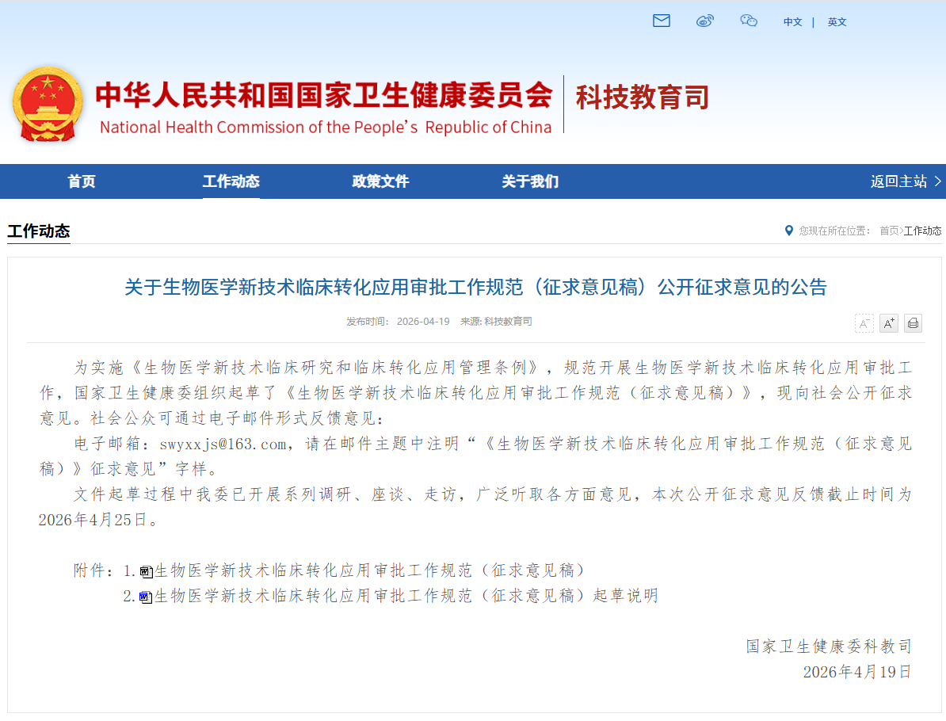The image size is (946, 721).
Task: Click 返回主站 link with arrow
Action: 906,181
